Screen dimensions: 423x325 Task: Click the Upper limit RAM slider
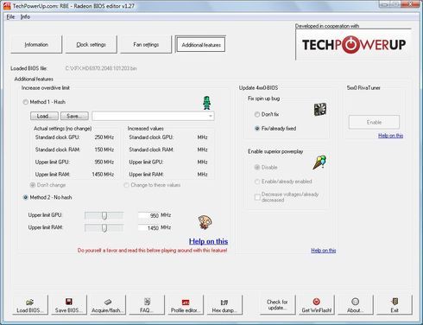click(104, 227)
